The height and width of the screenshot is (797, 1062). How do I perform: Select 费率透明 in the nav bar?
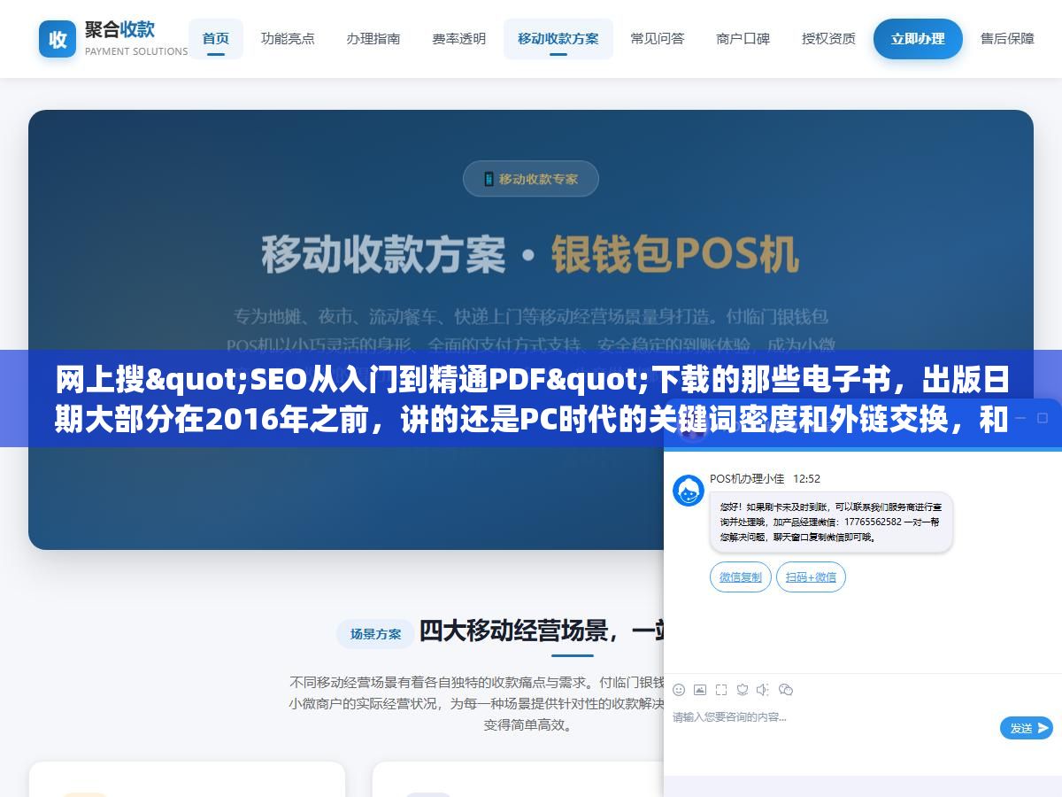458,39
